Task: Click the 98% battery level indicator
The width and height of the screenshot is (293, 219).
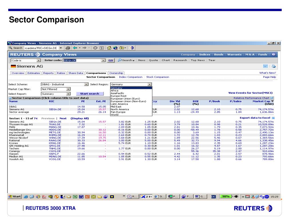Action: 226,196
